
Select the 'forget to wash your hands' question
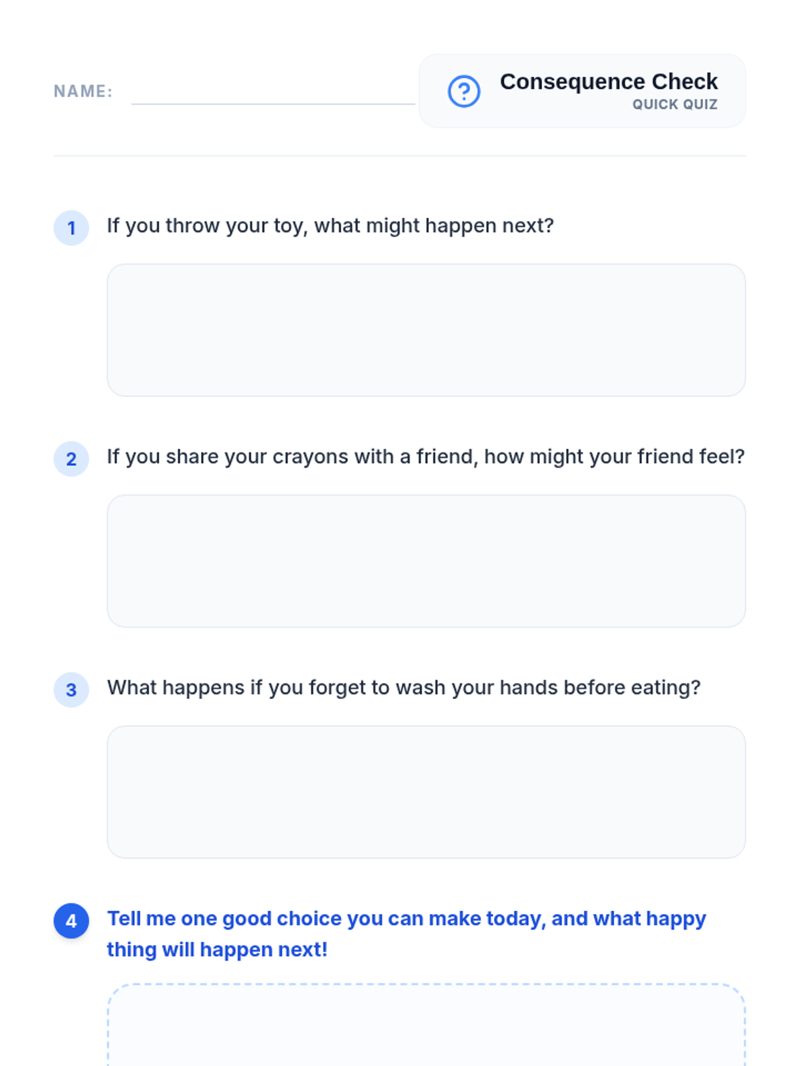[x=404, y=688]
